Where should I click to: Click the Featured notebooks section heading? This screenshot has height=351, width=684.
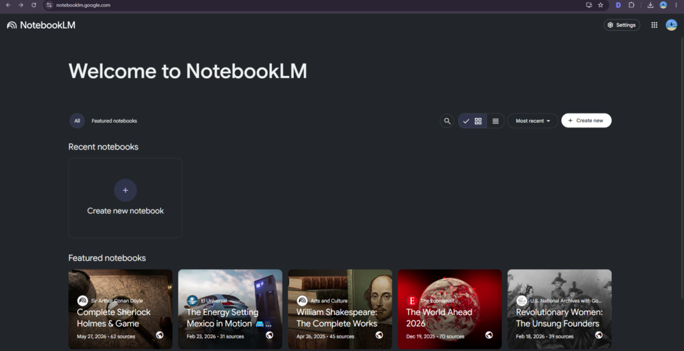pos(107,258)
